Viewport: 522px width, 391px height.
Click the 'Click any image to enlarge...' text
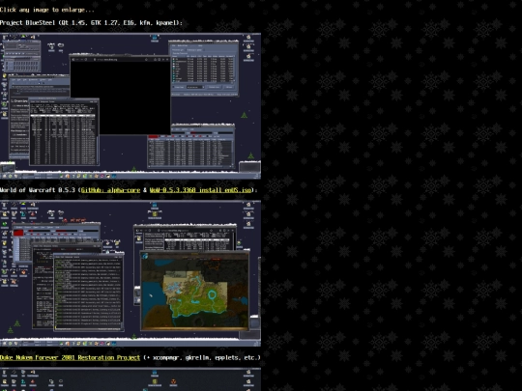[x=47, y=10]
